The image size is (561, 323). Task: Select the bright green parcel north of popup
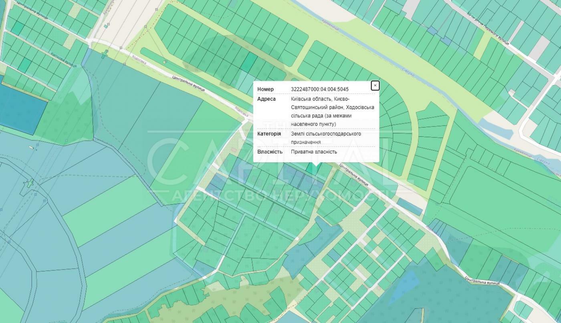click(249, 62)
